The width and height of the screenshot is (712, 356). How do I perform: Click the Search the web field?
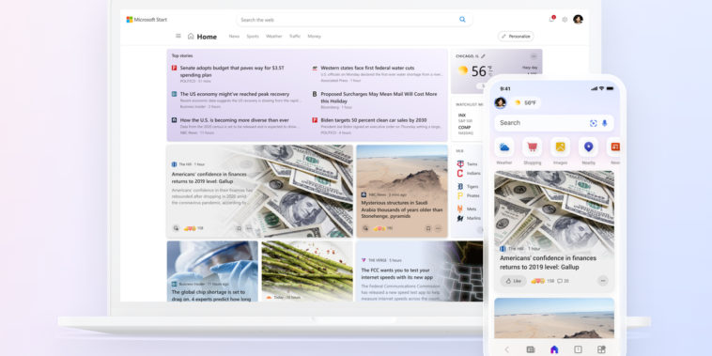pyautogui.click(x=354, y=20)
